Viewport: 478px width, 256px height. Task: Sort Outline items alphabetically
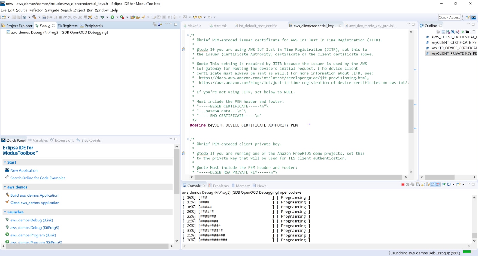click(448, 32)
